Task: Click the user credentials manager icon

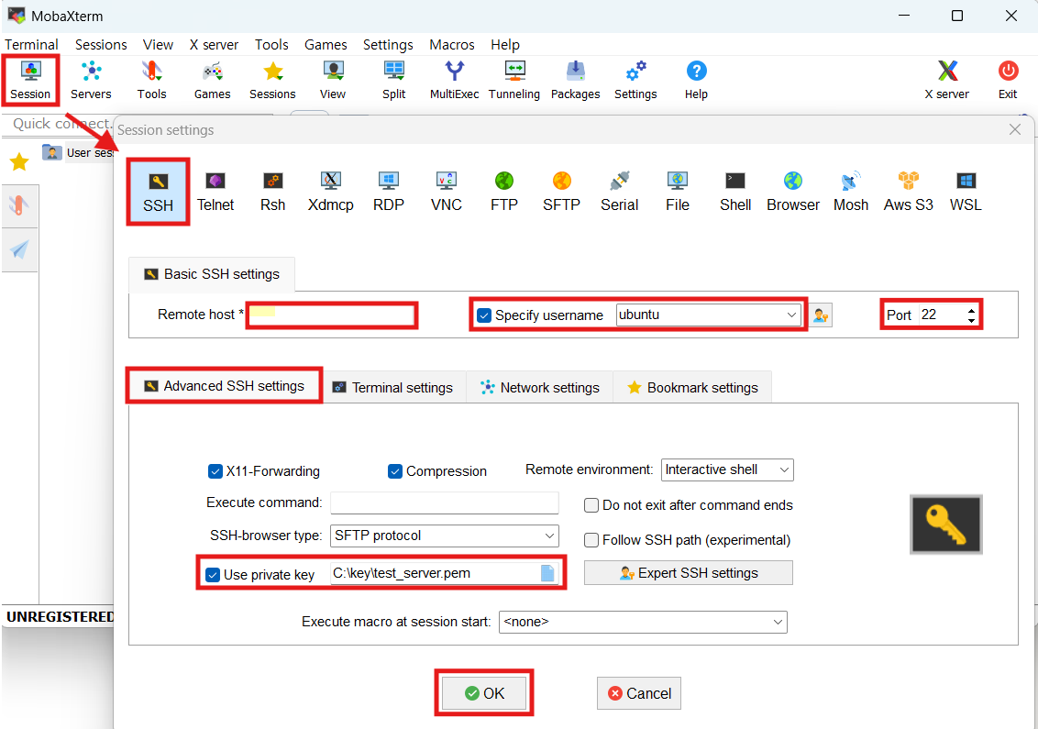Action: click(x=821, y=315)
